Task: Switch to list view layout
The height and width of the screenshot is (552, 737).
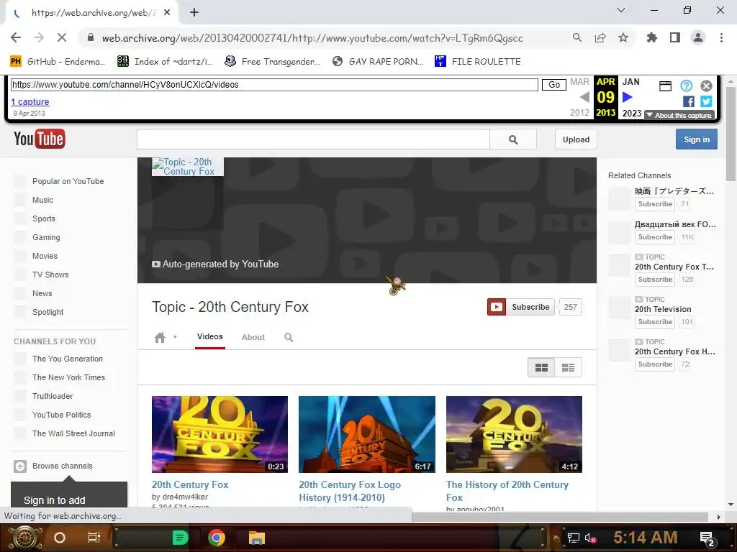Action: (x=569, y=367)
